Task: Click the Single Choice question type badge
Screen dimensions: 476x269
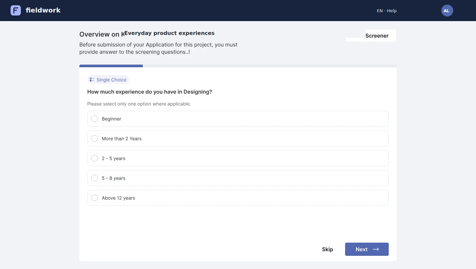Action: pos(108,80)
